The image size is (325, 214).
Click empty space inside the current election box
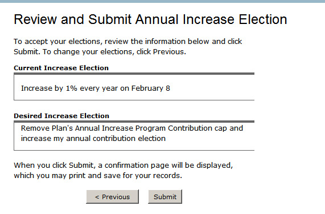(x=211, y=88)
